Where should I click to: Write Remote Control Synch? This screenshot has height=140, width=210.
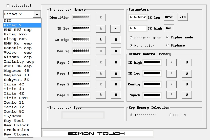tap(187, 95)
